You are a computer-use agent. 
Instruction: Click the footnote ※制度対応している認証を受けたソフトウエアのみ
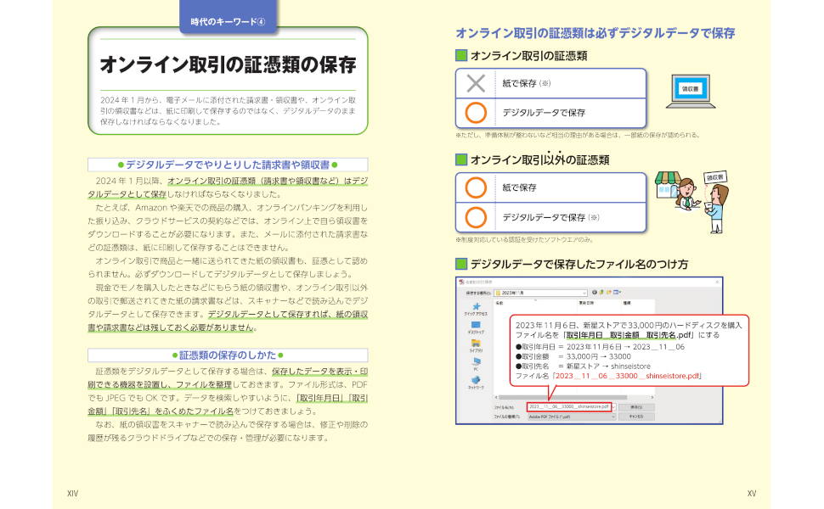(524, 239)
